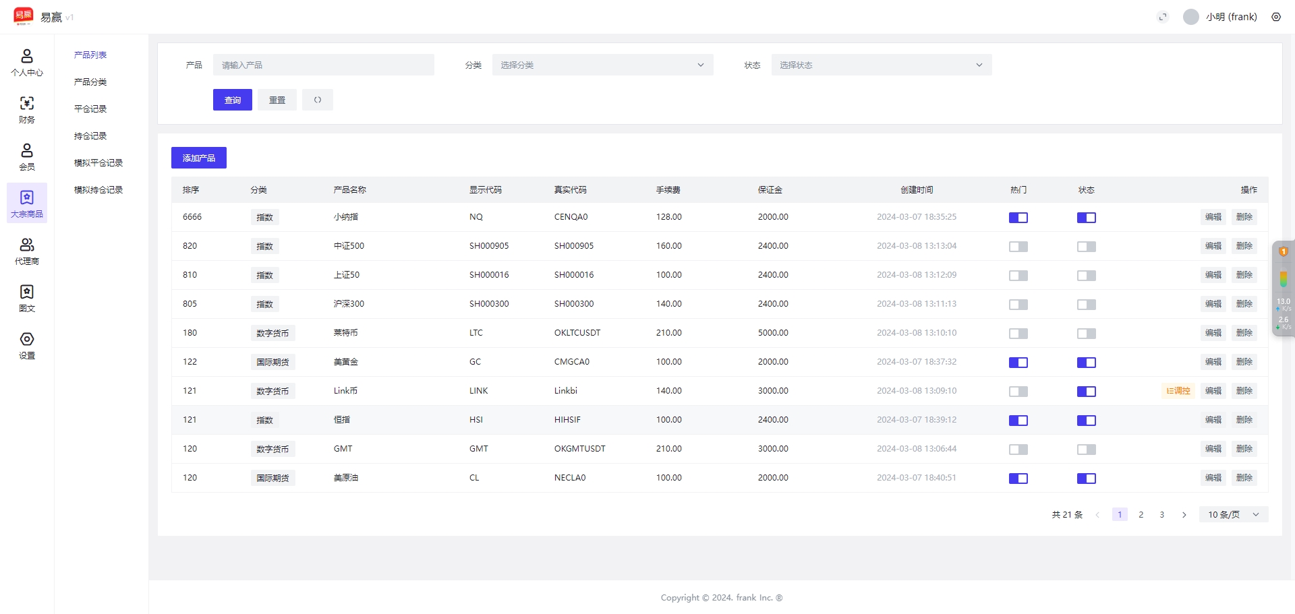Click the 排序 column header
This screenshot has width=1295, height=614.
click(191, 190)
